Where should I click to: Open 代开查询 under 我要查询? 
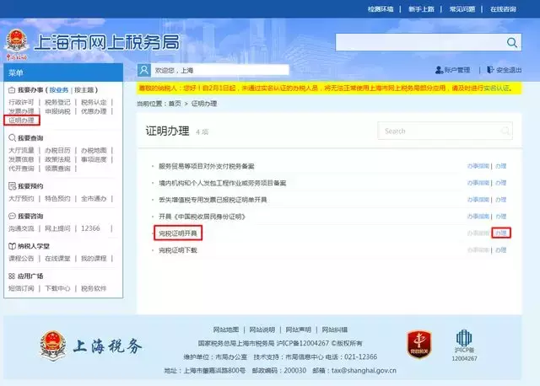21,169
